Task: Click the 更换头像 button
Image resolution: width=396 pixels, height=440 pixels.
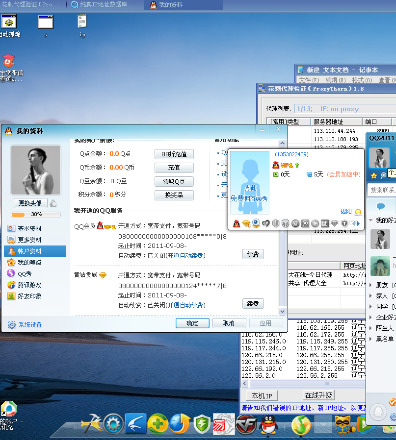Action: [30, 203]
